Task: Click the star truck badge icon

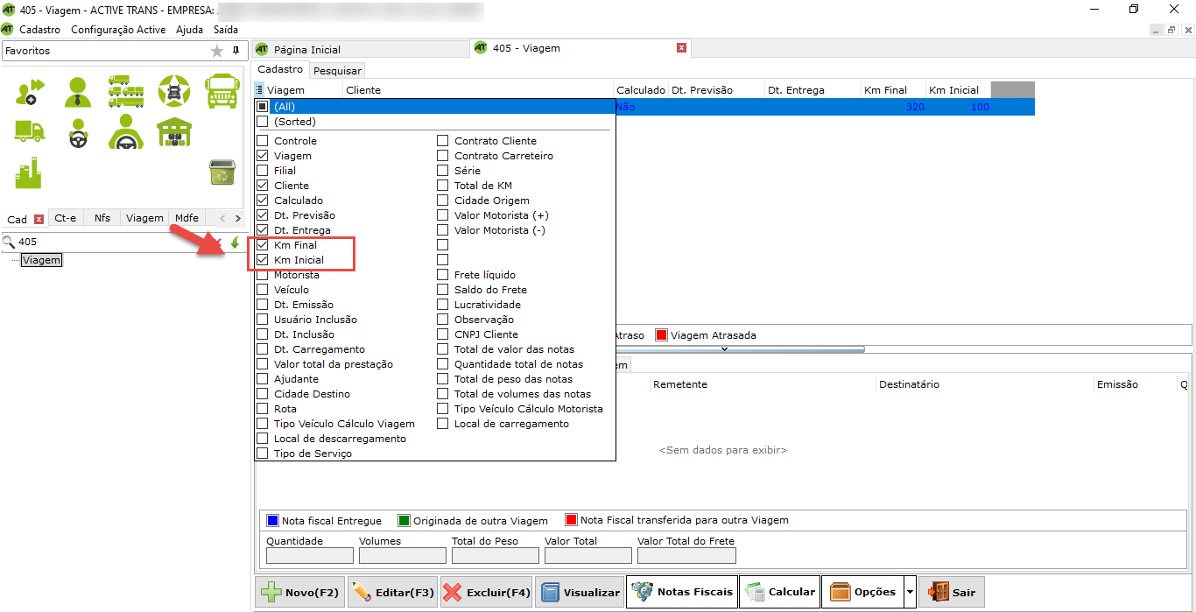Action: coord(173,90)
